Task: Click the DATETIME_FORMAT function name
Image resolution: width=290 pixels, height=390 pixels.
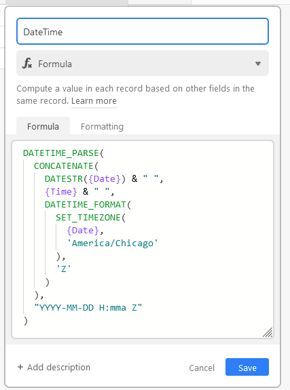Action: (86, 204)
